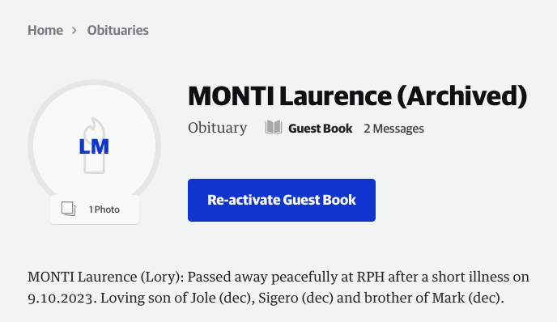
Task: Click the grey circular avatar ring
Action: click(94, 146)
